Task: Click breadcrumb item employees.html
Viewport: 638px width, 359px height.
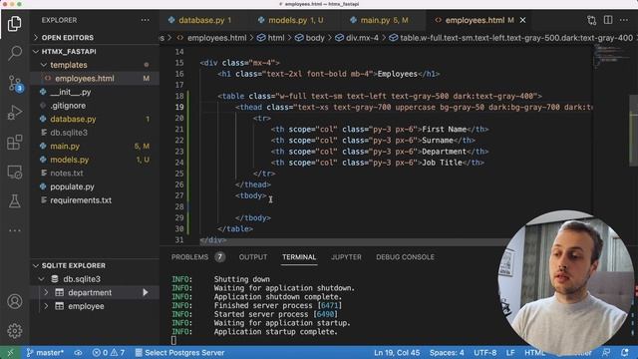Action: [211, 38]
